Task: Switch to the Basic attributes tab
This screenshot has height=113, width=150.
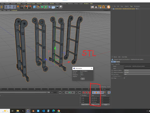Action: coord(113,62)
